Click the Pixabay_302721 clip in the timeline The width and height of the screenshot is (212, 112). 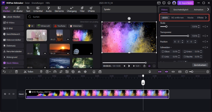point(97,94)
